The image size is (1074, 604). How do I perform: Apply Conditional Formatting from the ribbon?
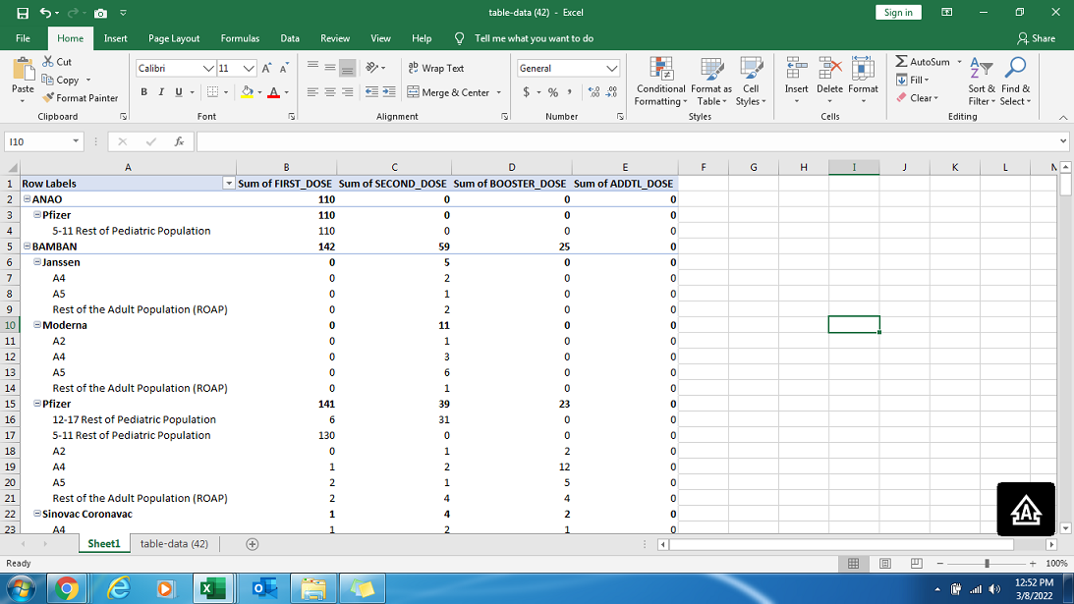tap(661, 81)
